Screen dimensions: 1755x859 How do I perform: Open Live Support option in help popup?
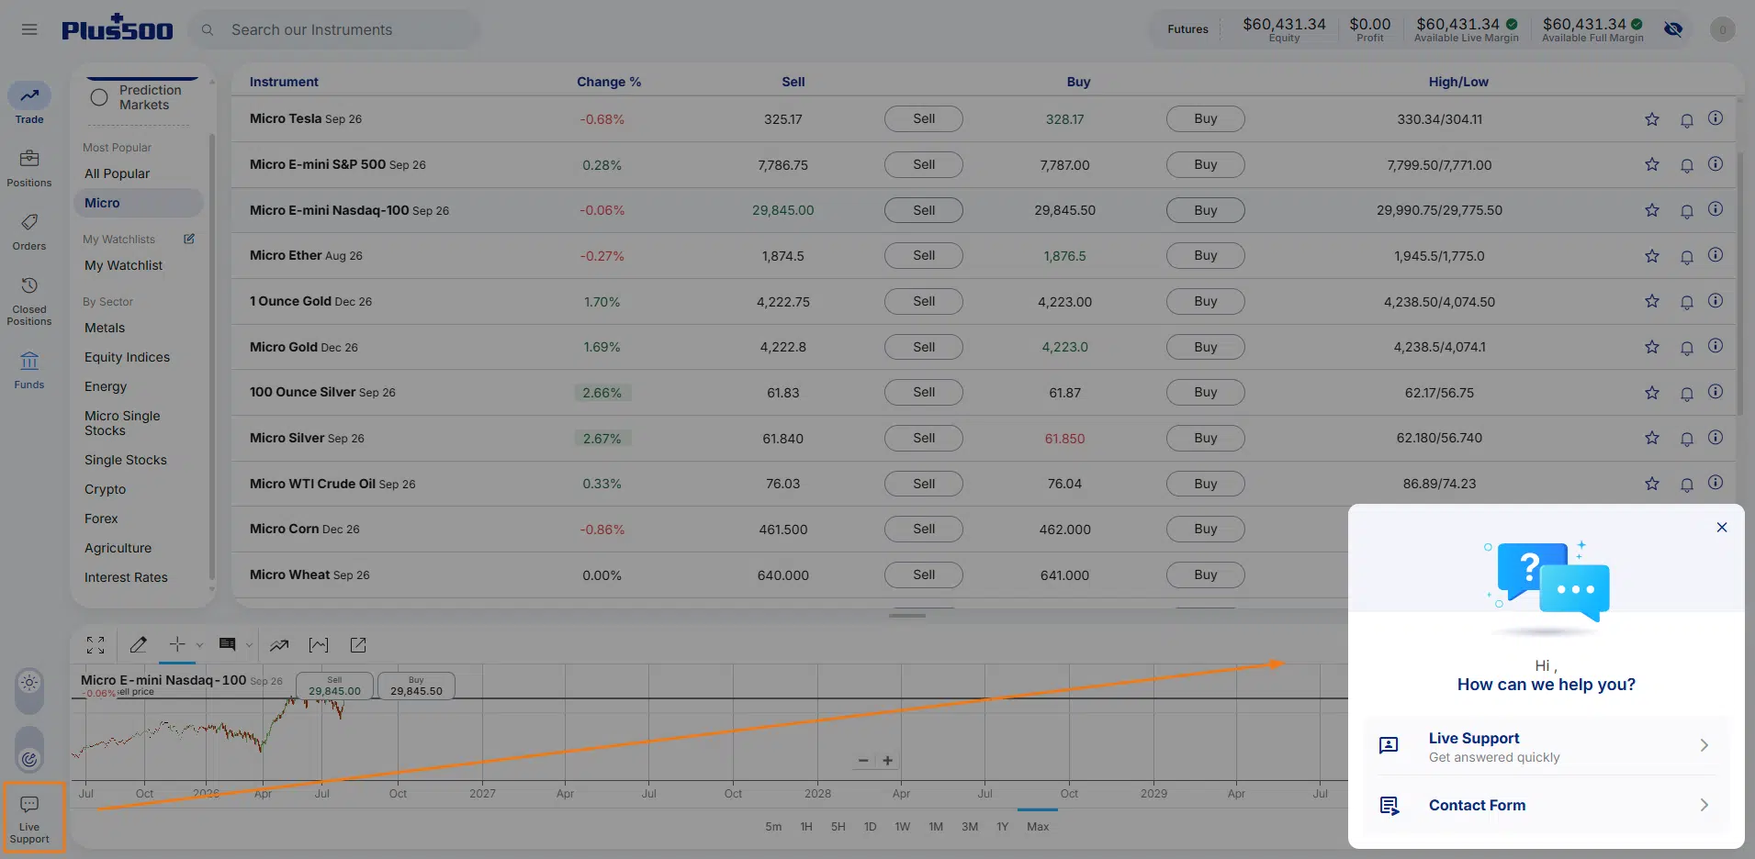pyautogui.click(x=1547, y=746)
